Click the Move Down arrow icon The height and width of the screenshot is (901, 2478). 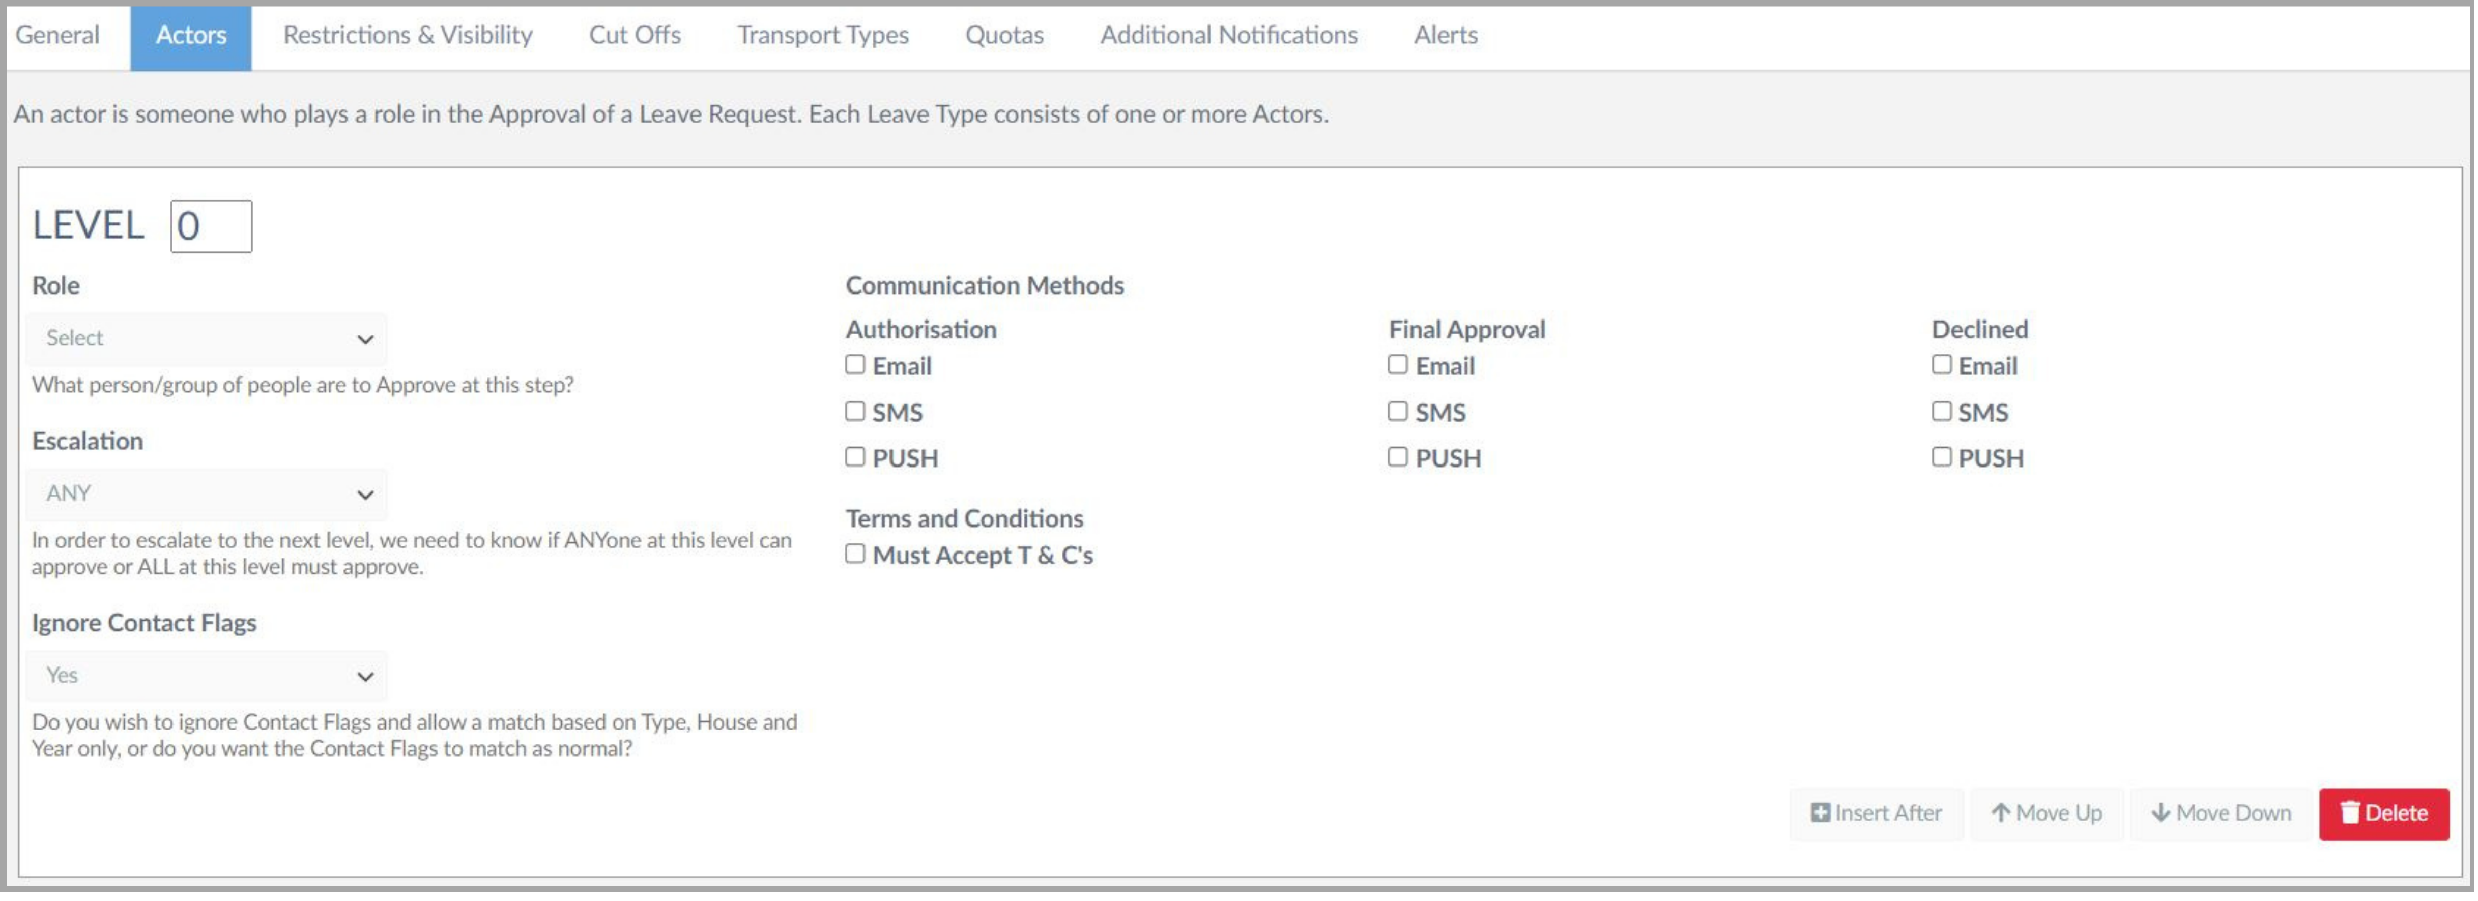click(2160, 813)
